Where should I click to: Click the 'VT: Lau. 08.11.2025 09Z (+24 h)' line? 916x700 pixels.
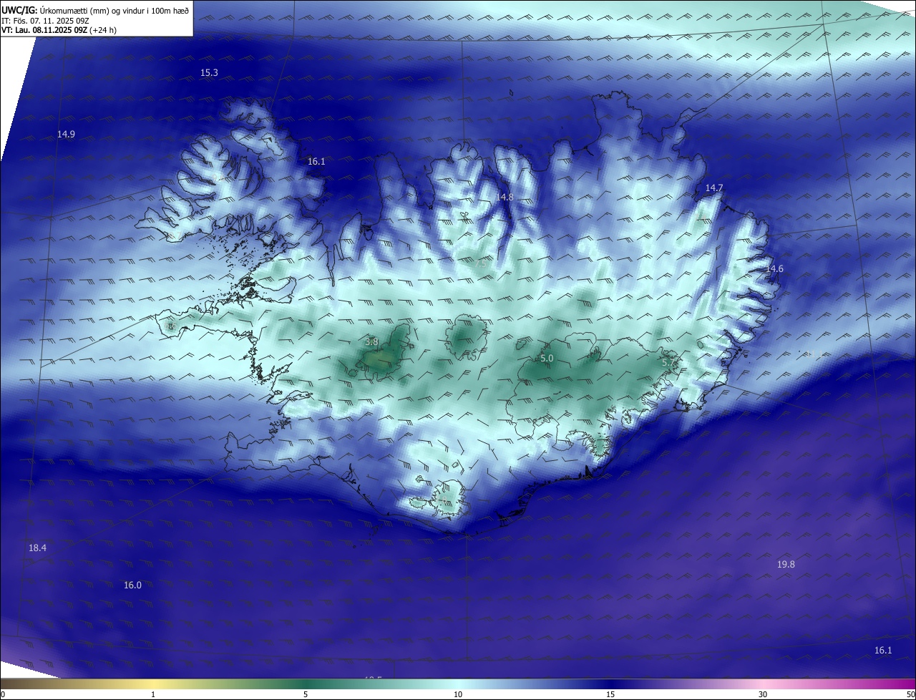click(x=59, y=30)
